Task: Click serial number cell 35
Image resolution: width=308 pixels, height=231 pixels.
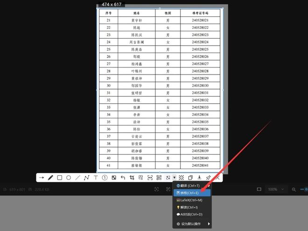Action: [108, 122]
